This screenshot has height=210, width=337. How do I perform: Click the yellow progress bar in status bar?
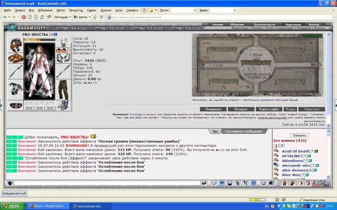tap(257, 200)
